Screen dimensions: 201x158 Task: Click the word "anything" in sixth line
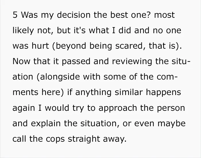[93, 92]
